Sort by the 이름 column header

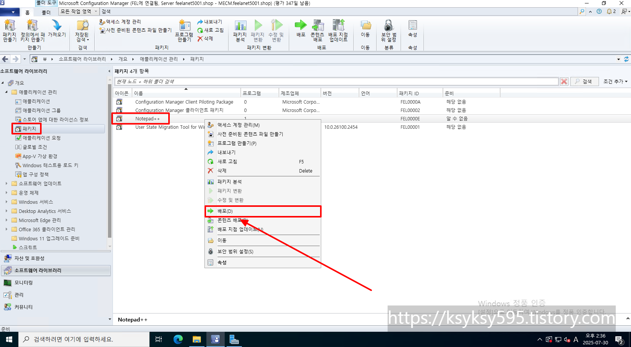[x=186, y=93]
